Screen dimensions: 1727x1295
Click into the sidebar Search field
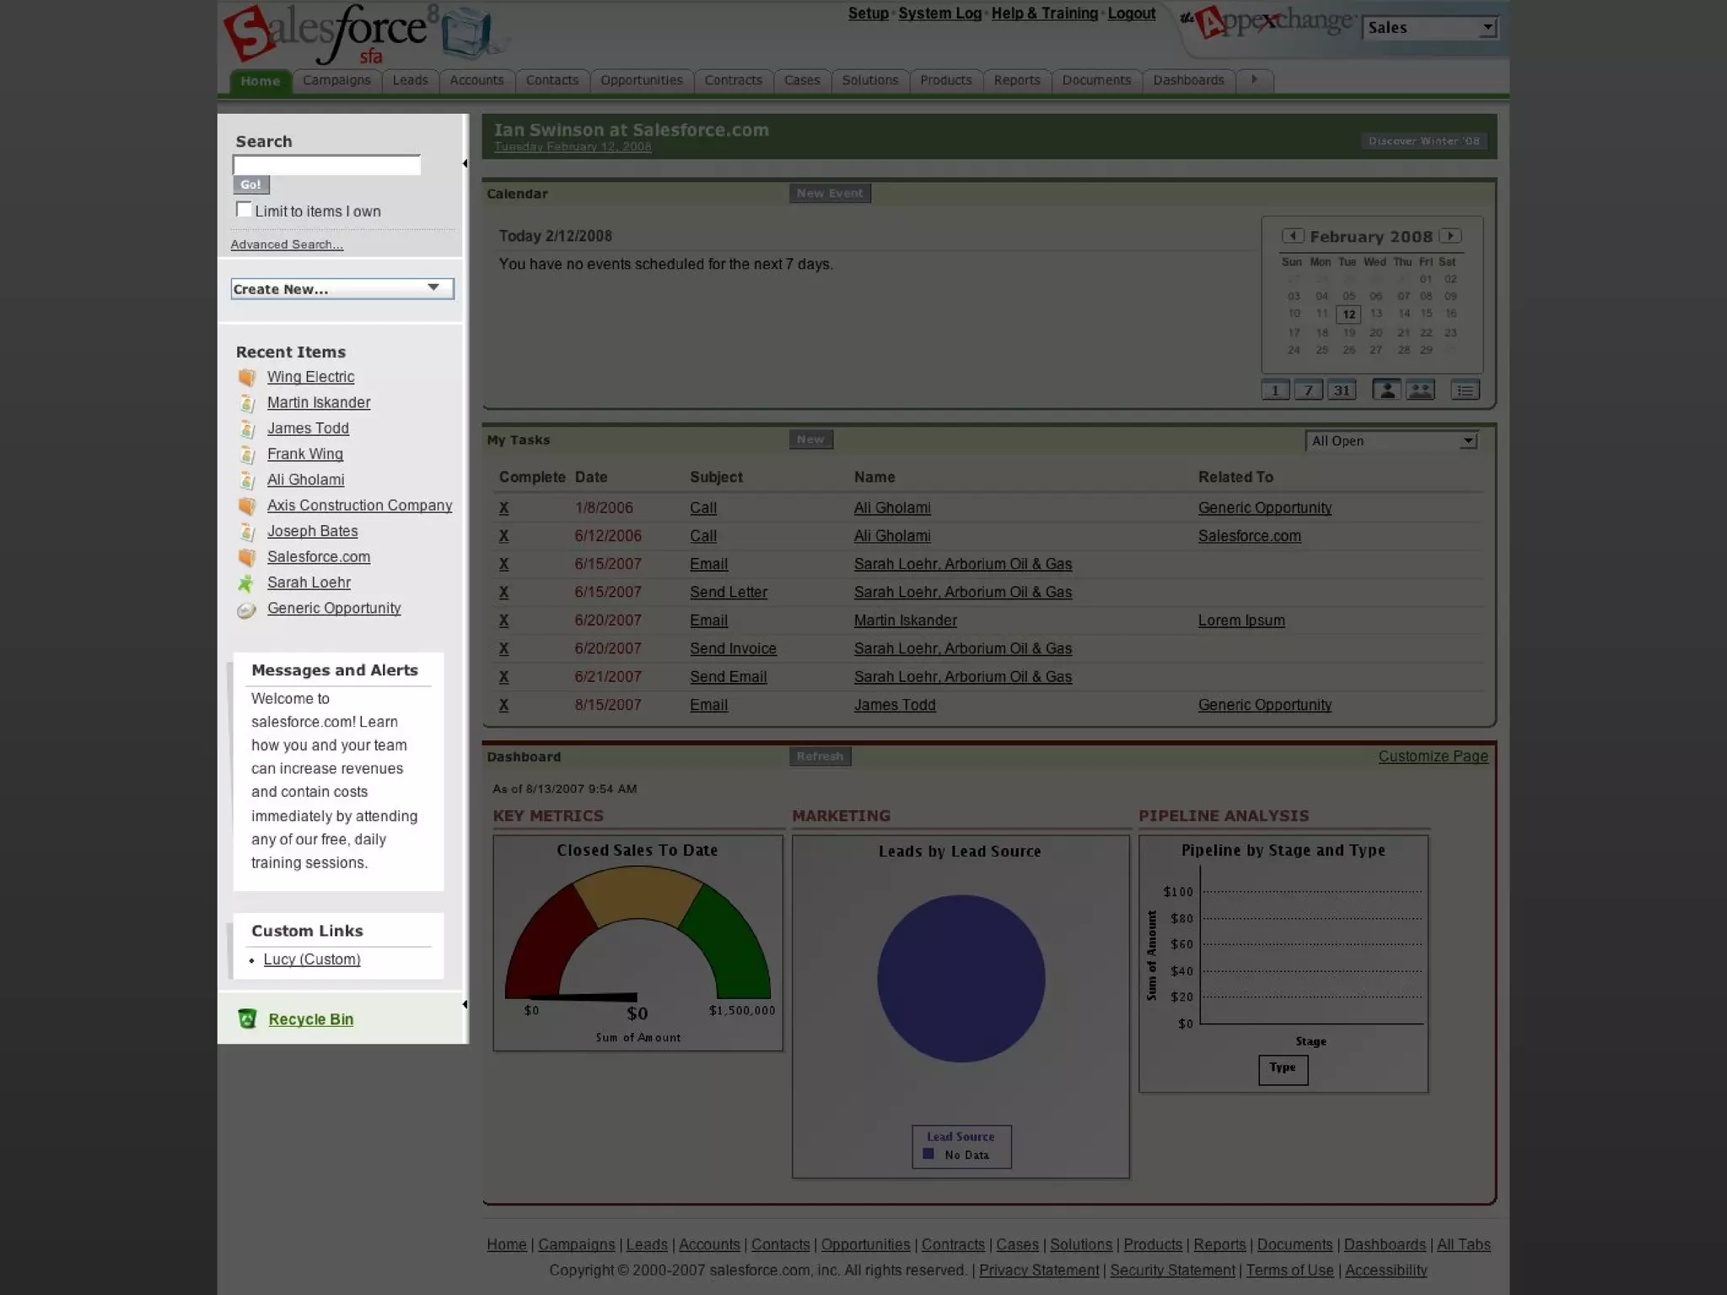tap(326, 165)
